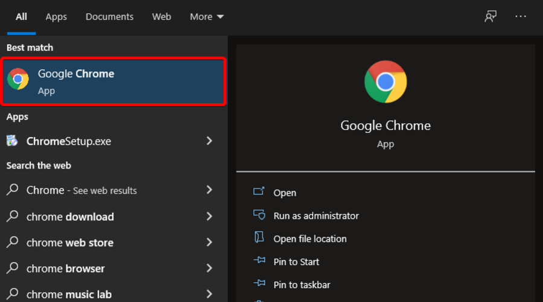The image size is (543, 302).
Task: Open the three-dot options menu
Action: click(521, 17)
